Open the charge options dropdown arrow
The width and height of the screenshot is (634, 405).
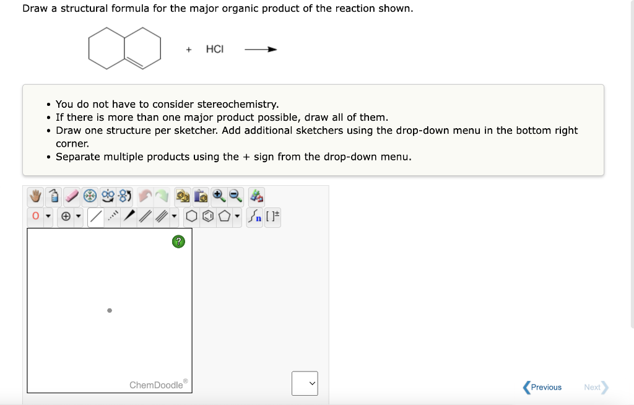pos(79,217)
